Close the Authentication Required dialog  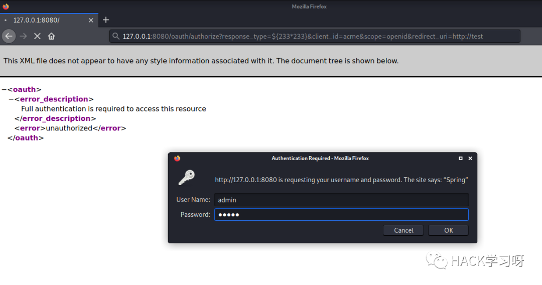click(x=470, y=158)
